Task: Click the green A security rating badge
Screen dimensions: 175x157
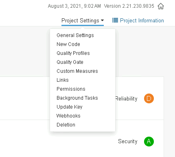Action: point(149,142)
